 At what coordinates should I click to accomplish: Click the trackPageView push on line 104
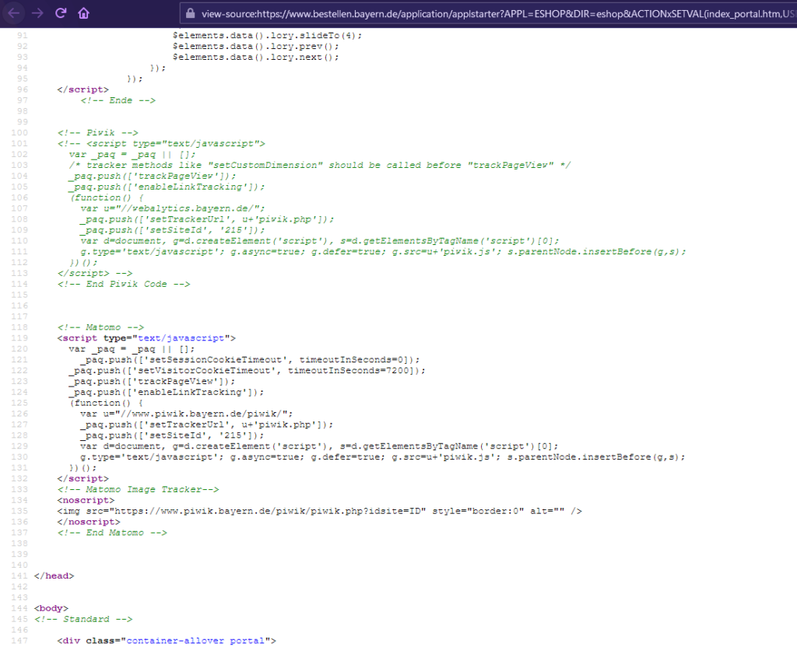click(153, 177)
